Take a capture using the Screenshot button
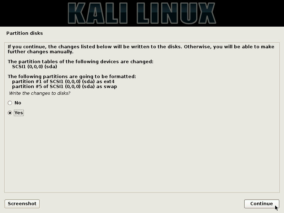This screenshot has height=213, width=284. coord(22,204)
